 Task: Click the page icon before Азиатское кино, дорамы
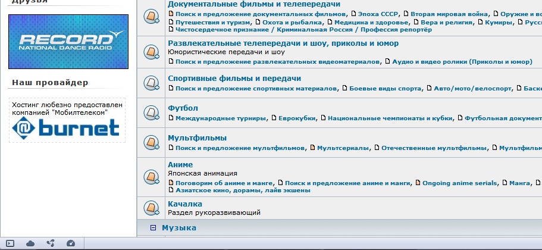coord(171,190)
